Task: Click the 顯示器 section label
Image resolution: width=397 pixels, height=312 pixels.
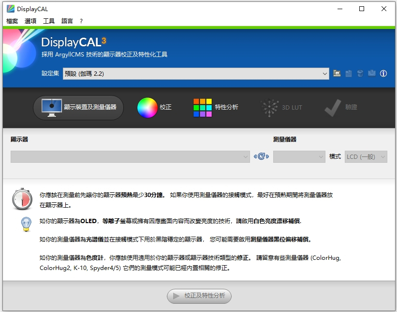Action: 19,139
